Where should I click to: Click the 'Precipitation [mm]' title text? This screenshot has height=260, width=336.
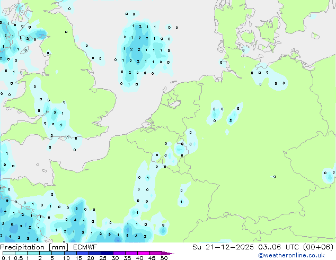tap(34, 247)
